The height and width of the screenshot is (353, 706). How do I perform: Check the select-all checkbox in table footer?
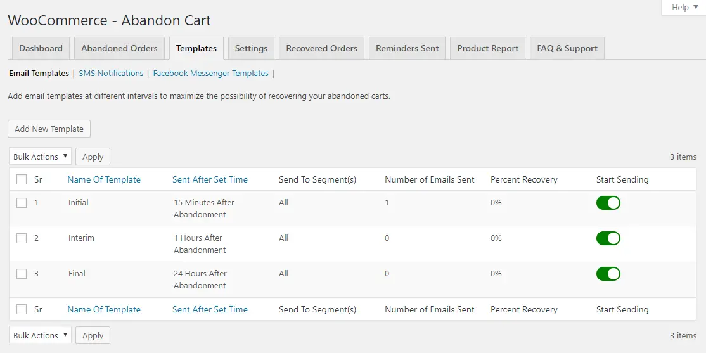click(x=22, y=309)
